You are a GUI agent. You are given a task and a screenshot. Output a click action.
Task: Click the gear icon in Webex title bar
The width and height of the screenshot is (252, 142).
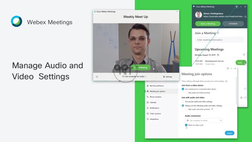[237, 7]
